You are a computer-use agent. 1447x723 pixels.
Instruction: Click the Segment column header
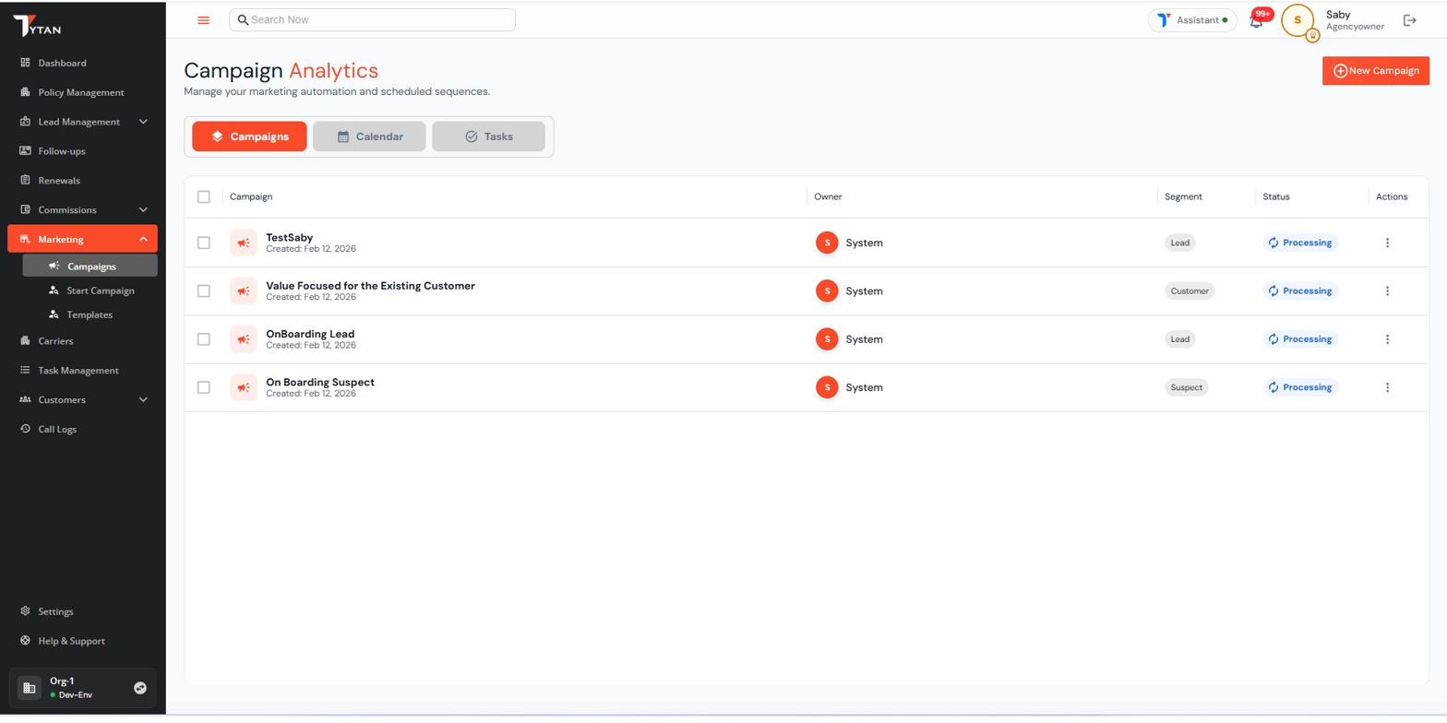coord(1183,196)
